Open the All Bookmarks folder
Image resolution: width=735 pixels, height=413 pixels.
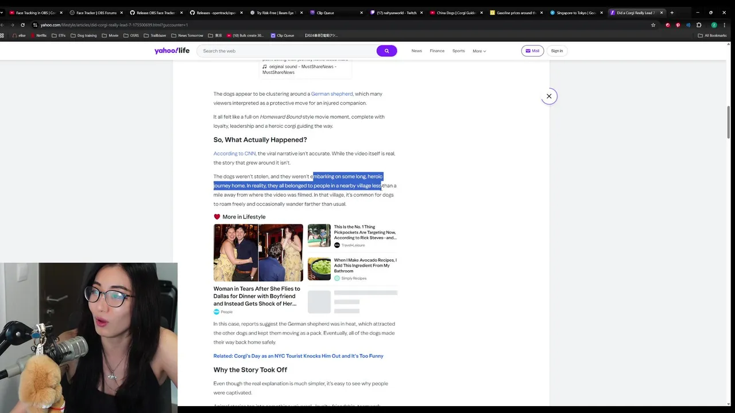[712, 36]
